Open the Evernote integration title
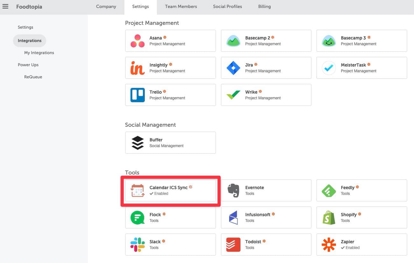 click(x=255, y=188)
